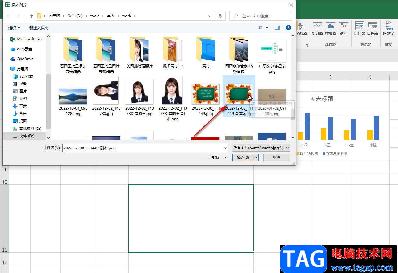This screenshot has height=273, width=398.
Task: Click the 11月销售额 legend entry in chart
Action: (x=307, y=153)
